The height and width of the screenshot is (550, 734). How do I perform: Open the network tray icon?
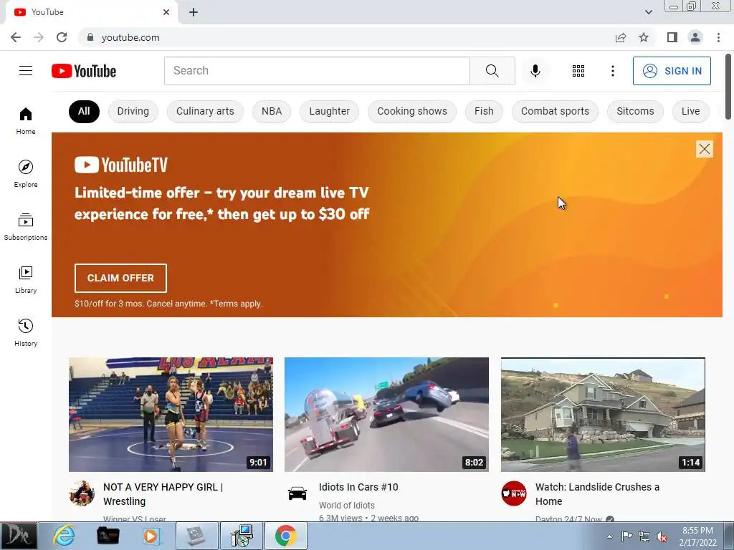pyautogui.click(x=644, y=536)
